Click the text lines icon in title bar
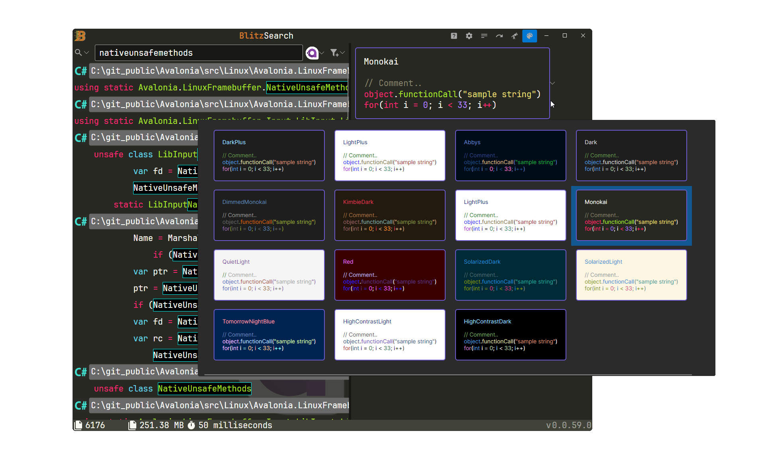The height and width of the screenshot is (466, 778). pos(484,36)
